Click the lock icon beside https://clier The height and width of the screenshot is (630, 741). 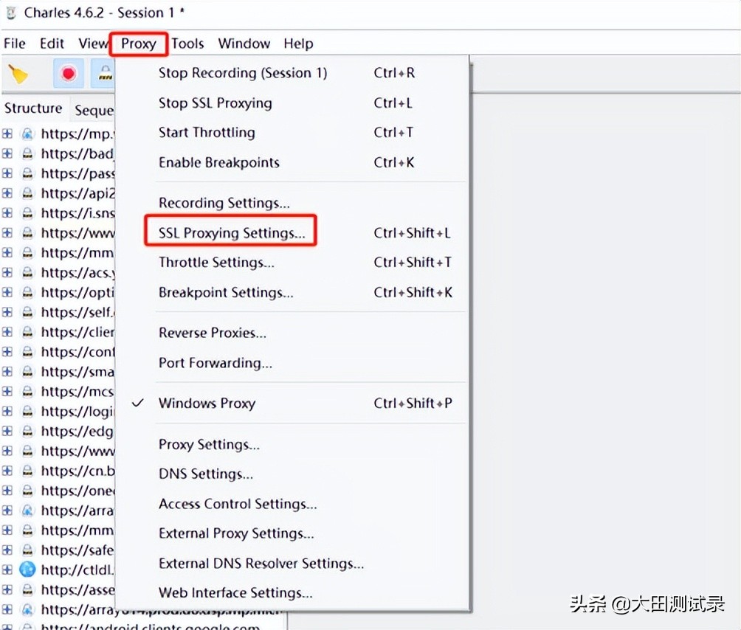tap(28, 332)
